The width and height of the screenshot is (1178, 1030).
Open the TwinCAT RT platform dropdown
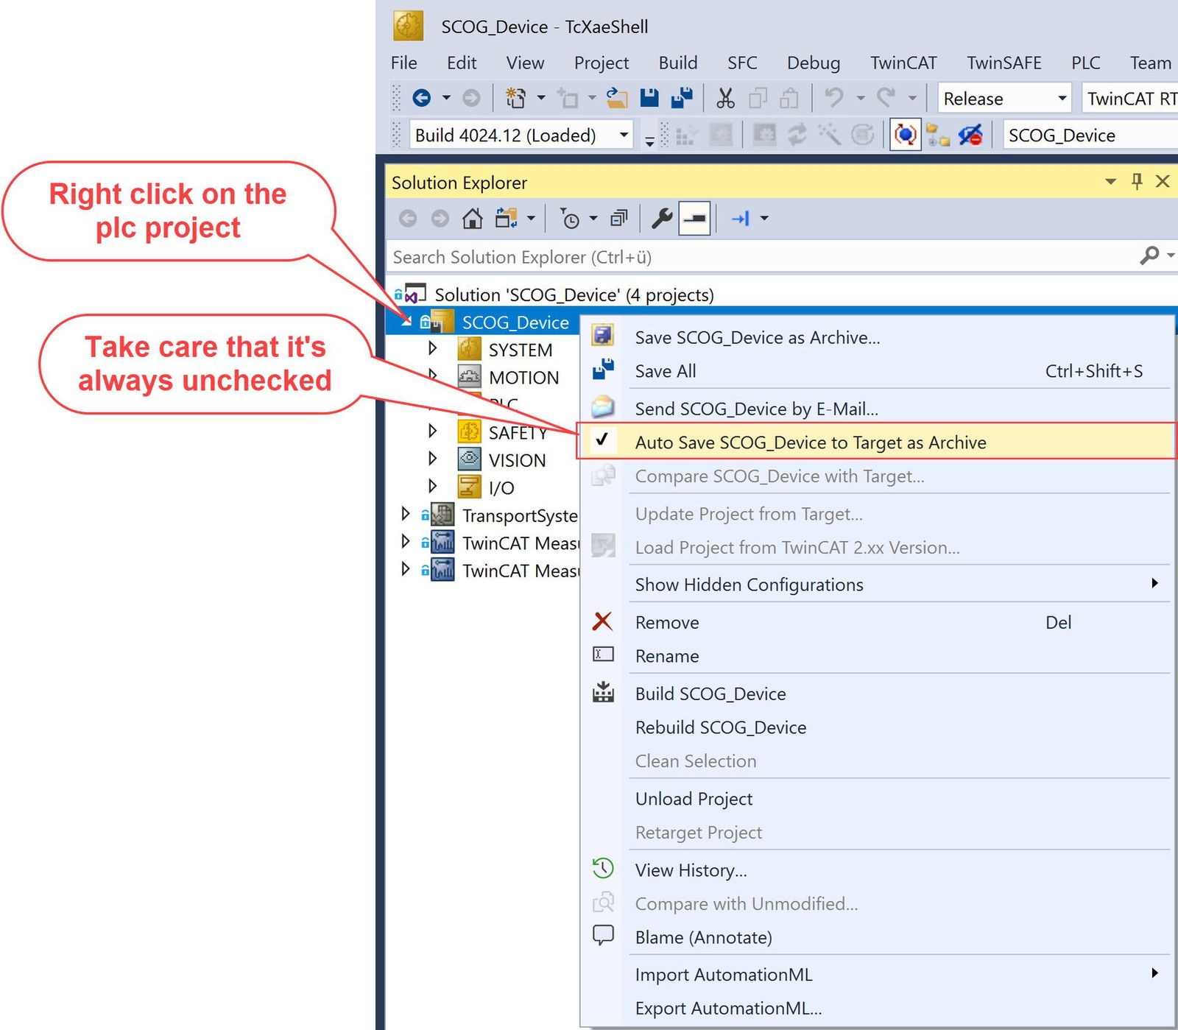[x=1129, y=98]
